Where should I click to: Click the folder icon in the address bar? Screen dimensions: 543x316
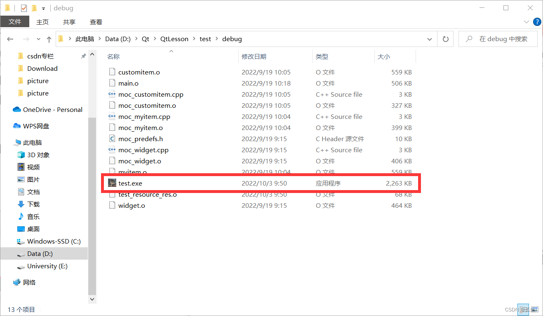(61, 38)
